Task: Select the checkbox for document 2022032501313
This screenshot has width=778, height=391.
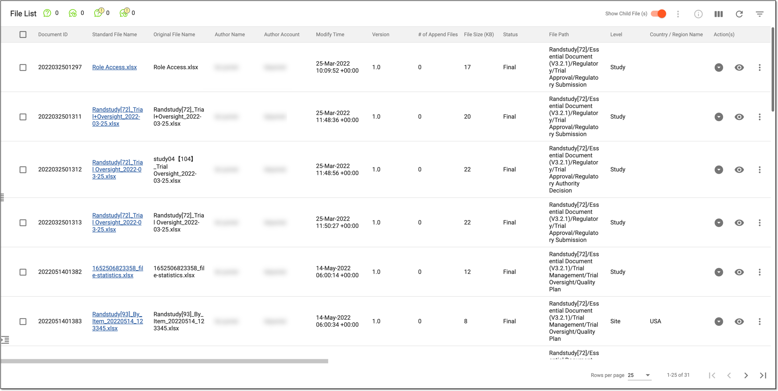Action: pos(23,223)
